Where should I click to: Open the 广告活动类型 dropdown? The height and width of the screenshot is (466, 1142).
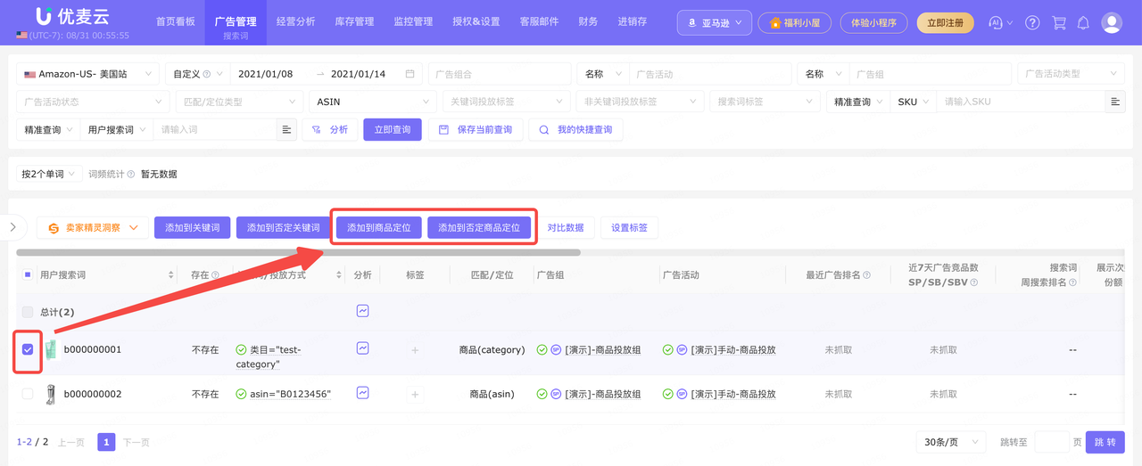coord(1071,74)
